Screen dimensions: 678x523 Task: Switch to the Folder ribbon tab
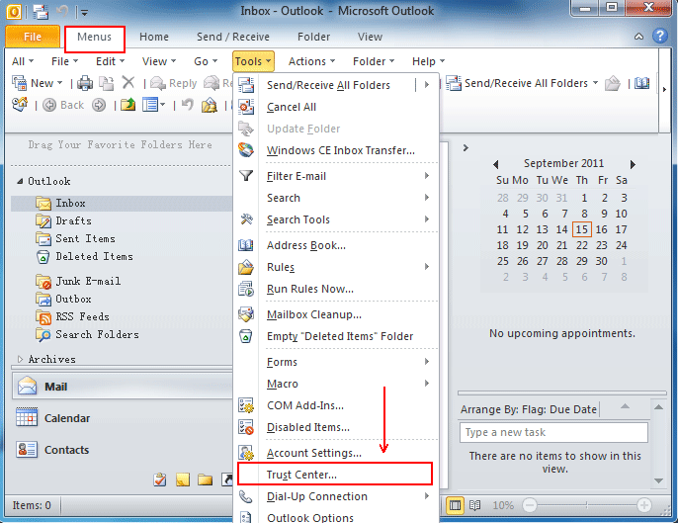click(313, 37)
